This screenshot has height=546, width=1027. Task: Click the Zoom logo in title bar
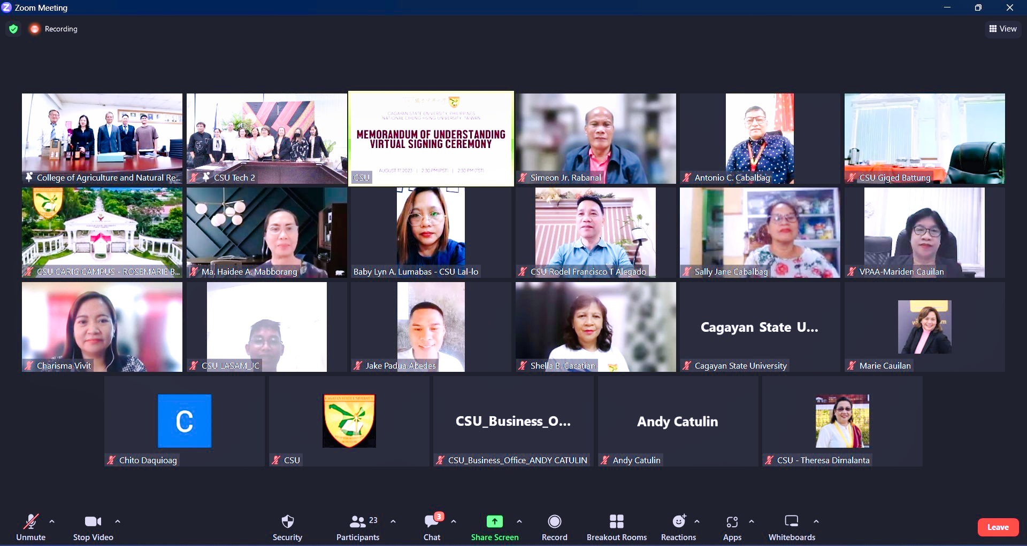(x=6, y=7)
